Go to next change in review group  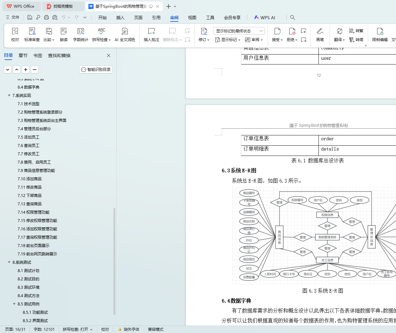coord(304,40)
